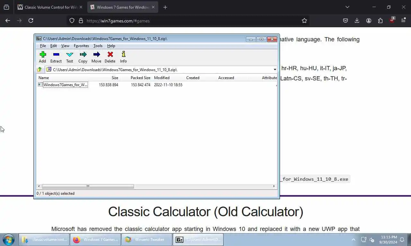
Task: Expand the archive path dropdown arrow
Action: tap(275, 70)
